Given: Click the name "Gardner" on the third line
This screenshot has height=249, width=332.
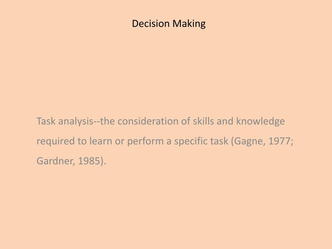Looking at the screenshot, I should pyautogui.click(x=55, y=161).
